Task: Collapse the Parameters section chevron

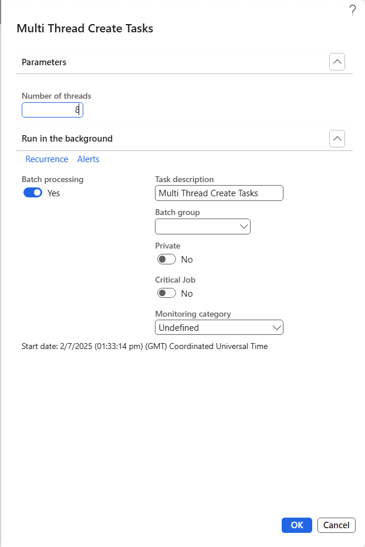Action: [337, 62]
